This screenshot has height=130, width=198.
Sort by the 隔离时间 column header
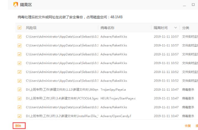point(161,28)
